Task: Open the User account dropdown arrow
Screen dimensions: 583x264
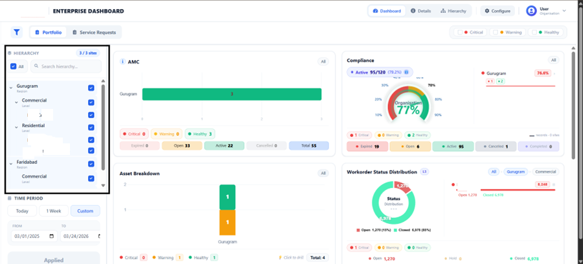Action: (564, 10)
